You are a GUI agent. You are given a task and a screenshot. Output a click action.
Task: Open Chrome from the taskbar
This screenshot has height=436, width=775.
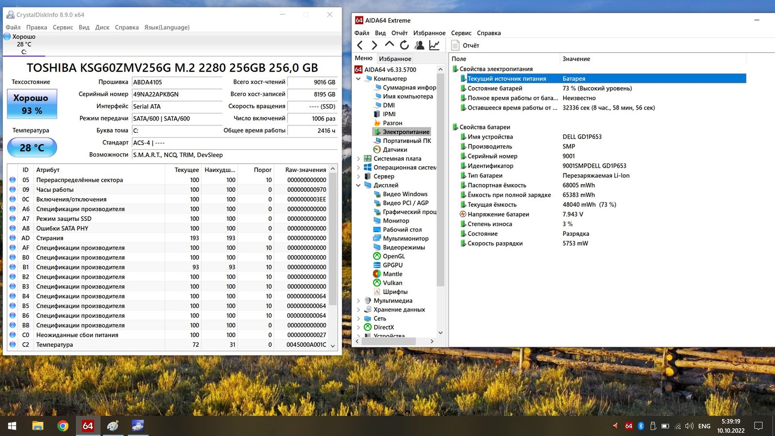(x=62, y=426)
